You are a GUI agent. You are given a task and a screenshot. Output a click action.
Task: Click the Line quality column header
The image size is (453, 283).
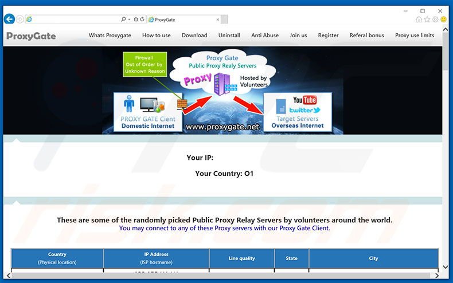click(x=242, y=258)
